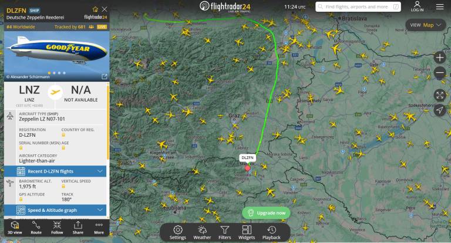Open the Weather layers

click(202, 232)
